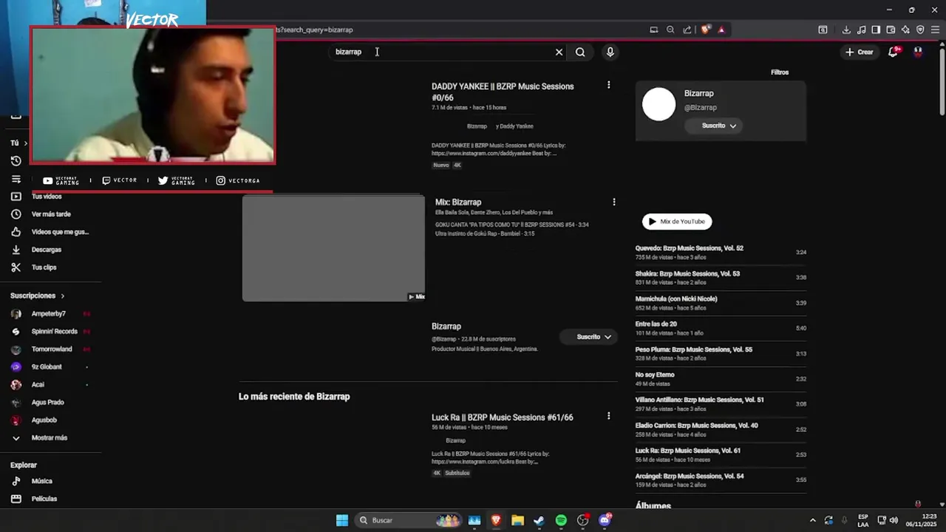Image resolution: width=946 pixels, height=532 pixels.
Task: Expand Mostrar más subscriptions
Action: coord(50,437)
